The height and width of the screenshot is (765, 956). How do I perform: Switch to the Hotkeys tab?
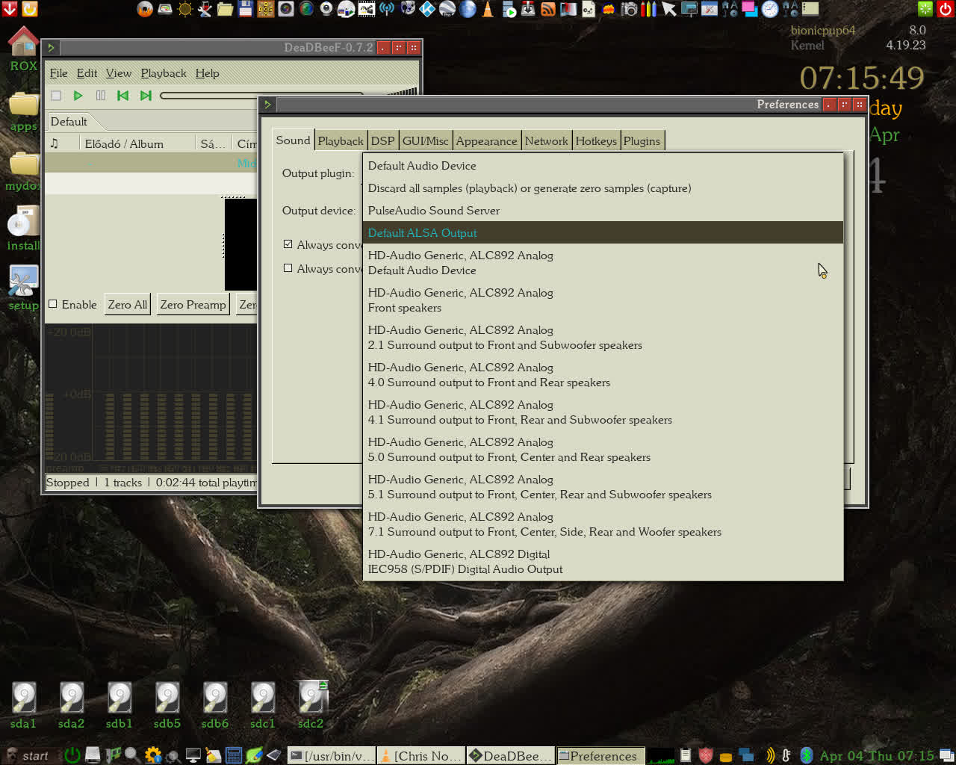coord(596,141)
